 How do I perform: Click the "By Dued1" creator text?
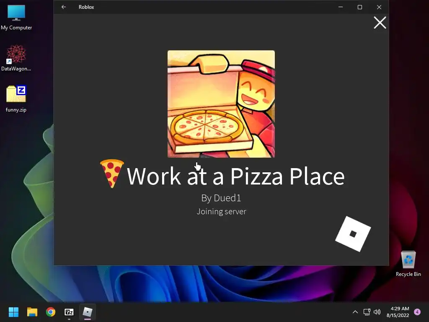tap(221, 198)
